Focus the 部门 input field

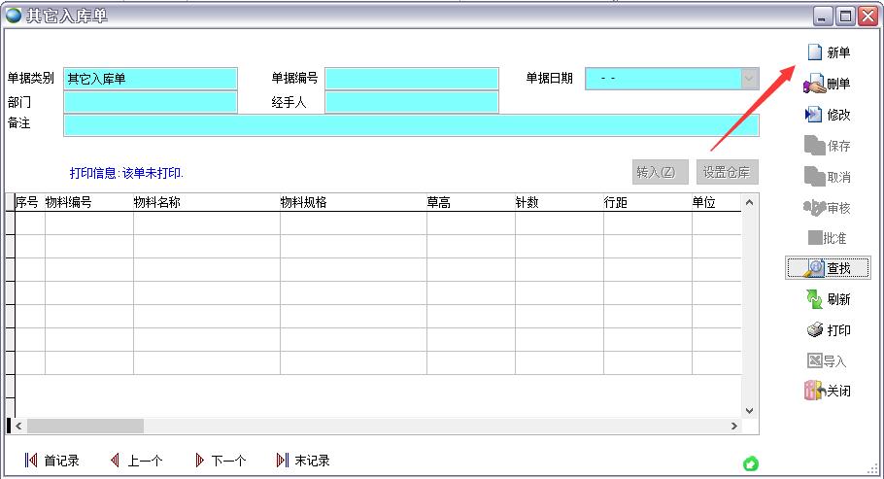(x=151, y=102)
